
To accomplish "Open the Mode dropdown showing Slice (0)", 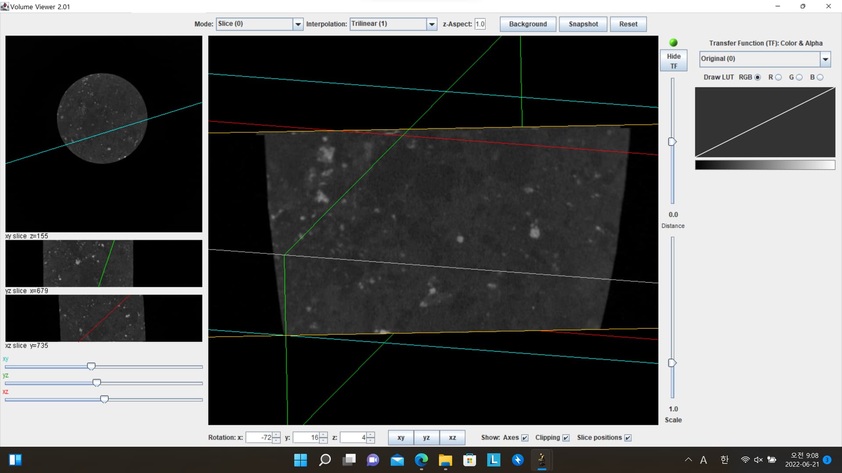I will coord(298,24).
